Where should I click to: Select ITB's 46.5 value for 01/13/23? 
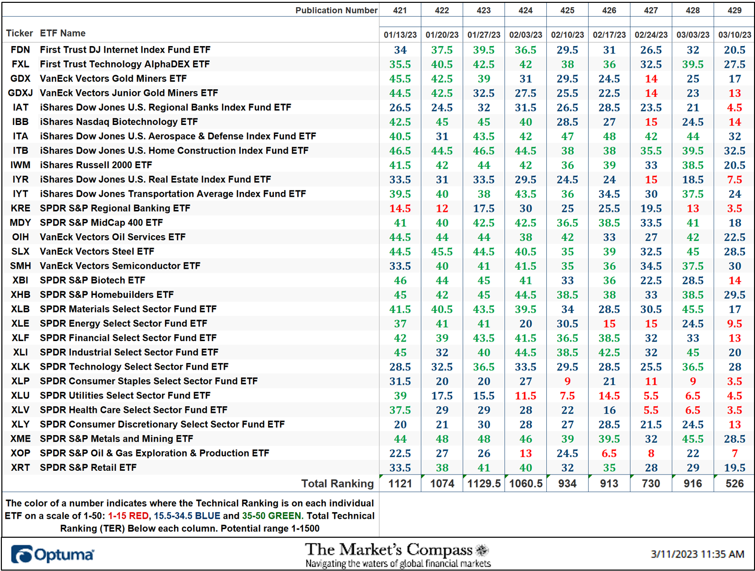coord(400,151)
